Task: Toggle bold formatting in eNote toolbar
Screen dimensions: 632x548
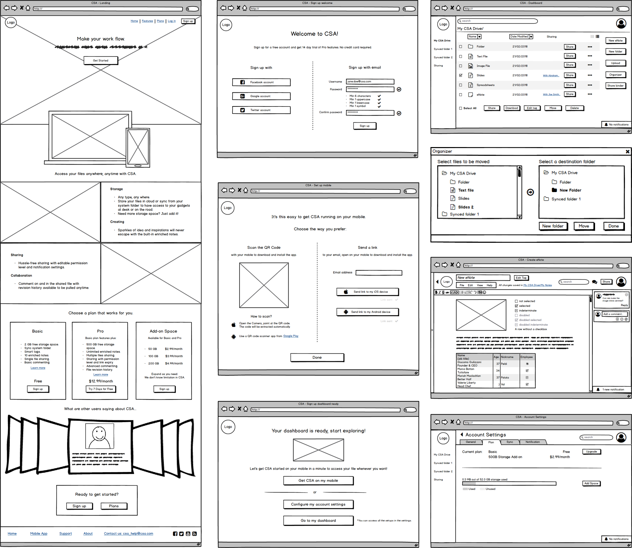Action: (x=436, y=292)
